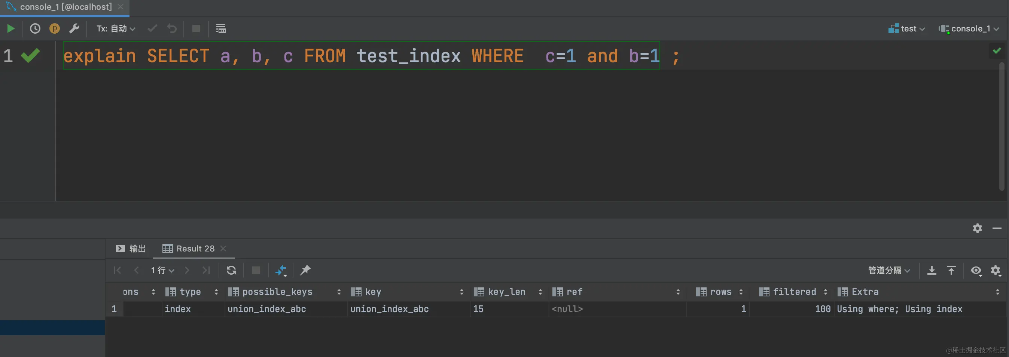
Task: Select the 'index' type cell
Action: tap(193, 309)
